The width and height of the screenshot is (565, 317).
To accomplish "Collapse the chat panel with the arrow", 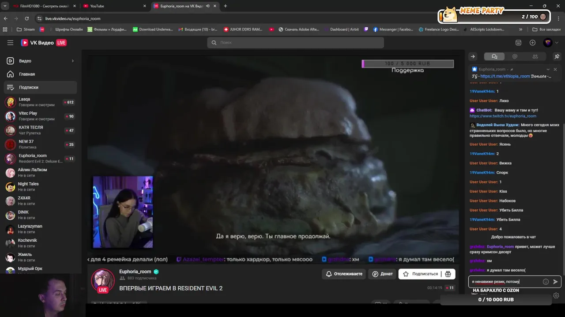I will point(473,56).
